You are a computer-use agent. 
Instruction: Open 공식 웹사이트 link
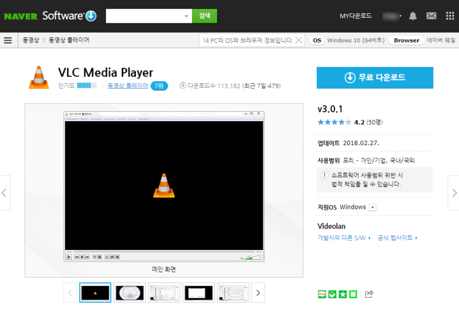[397, 237]
